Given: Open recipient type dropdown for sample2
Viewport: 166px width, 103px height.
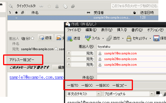Looking at the screenshot, I should click(69, 59).
